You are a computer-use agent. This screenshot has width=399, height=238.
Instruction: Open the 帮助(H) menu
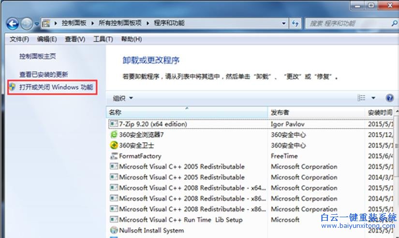[131, 39]
